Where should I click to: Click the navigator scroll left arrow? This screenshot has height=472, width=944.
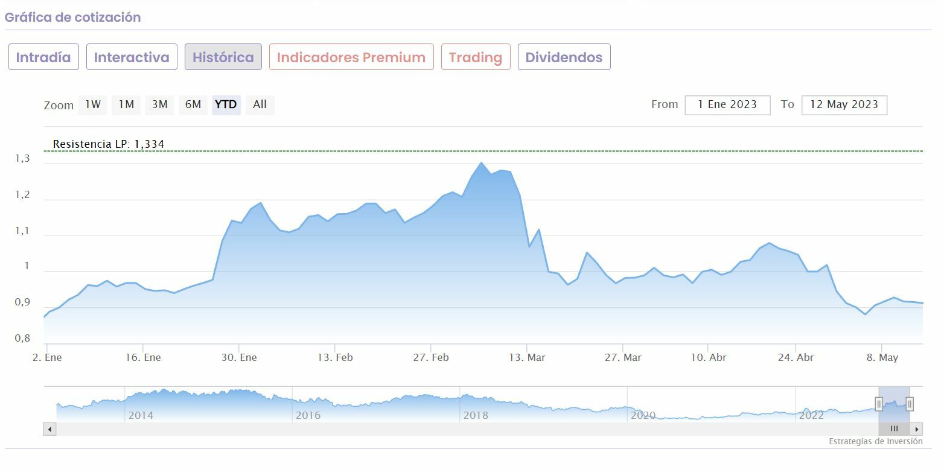[49, 429]
